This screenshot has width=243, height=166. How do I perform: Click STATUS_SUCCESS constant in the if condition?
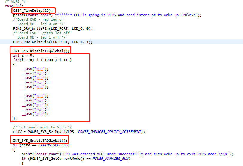[x=53, y=145]
